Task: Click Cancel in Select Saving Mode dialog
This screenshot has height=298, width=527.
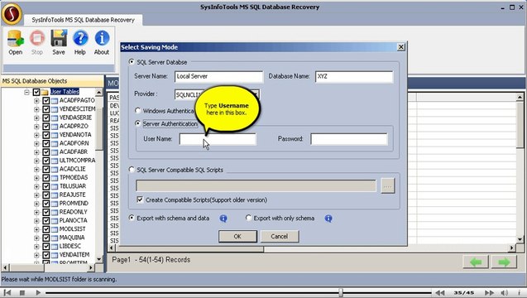Action: (280, 237)
